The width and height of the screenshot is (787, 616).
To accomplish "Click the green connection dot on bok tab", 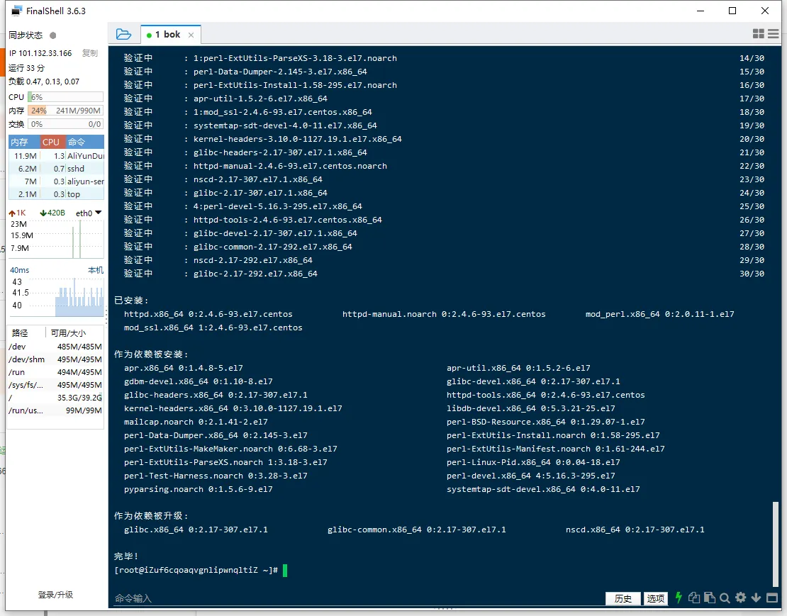I will [x=149, y=35].
